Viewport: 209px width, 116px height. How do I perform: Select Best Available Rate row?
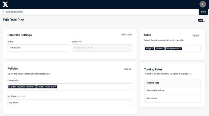(172, 90)
